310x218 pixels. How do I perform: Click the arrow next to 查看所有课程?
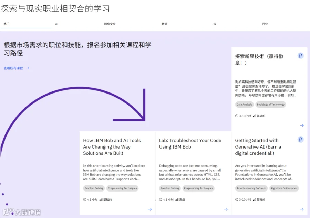[x=28, y=68]
